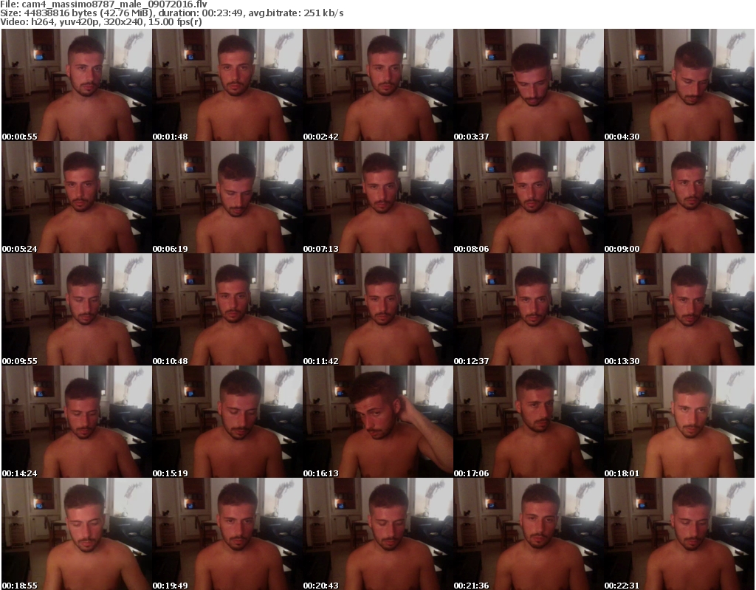Select the thumbnail at timestamp 00:14:24
756x590 pixels.
point(76,422)
